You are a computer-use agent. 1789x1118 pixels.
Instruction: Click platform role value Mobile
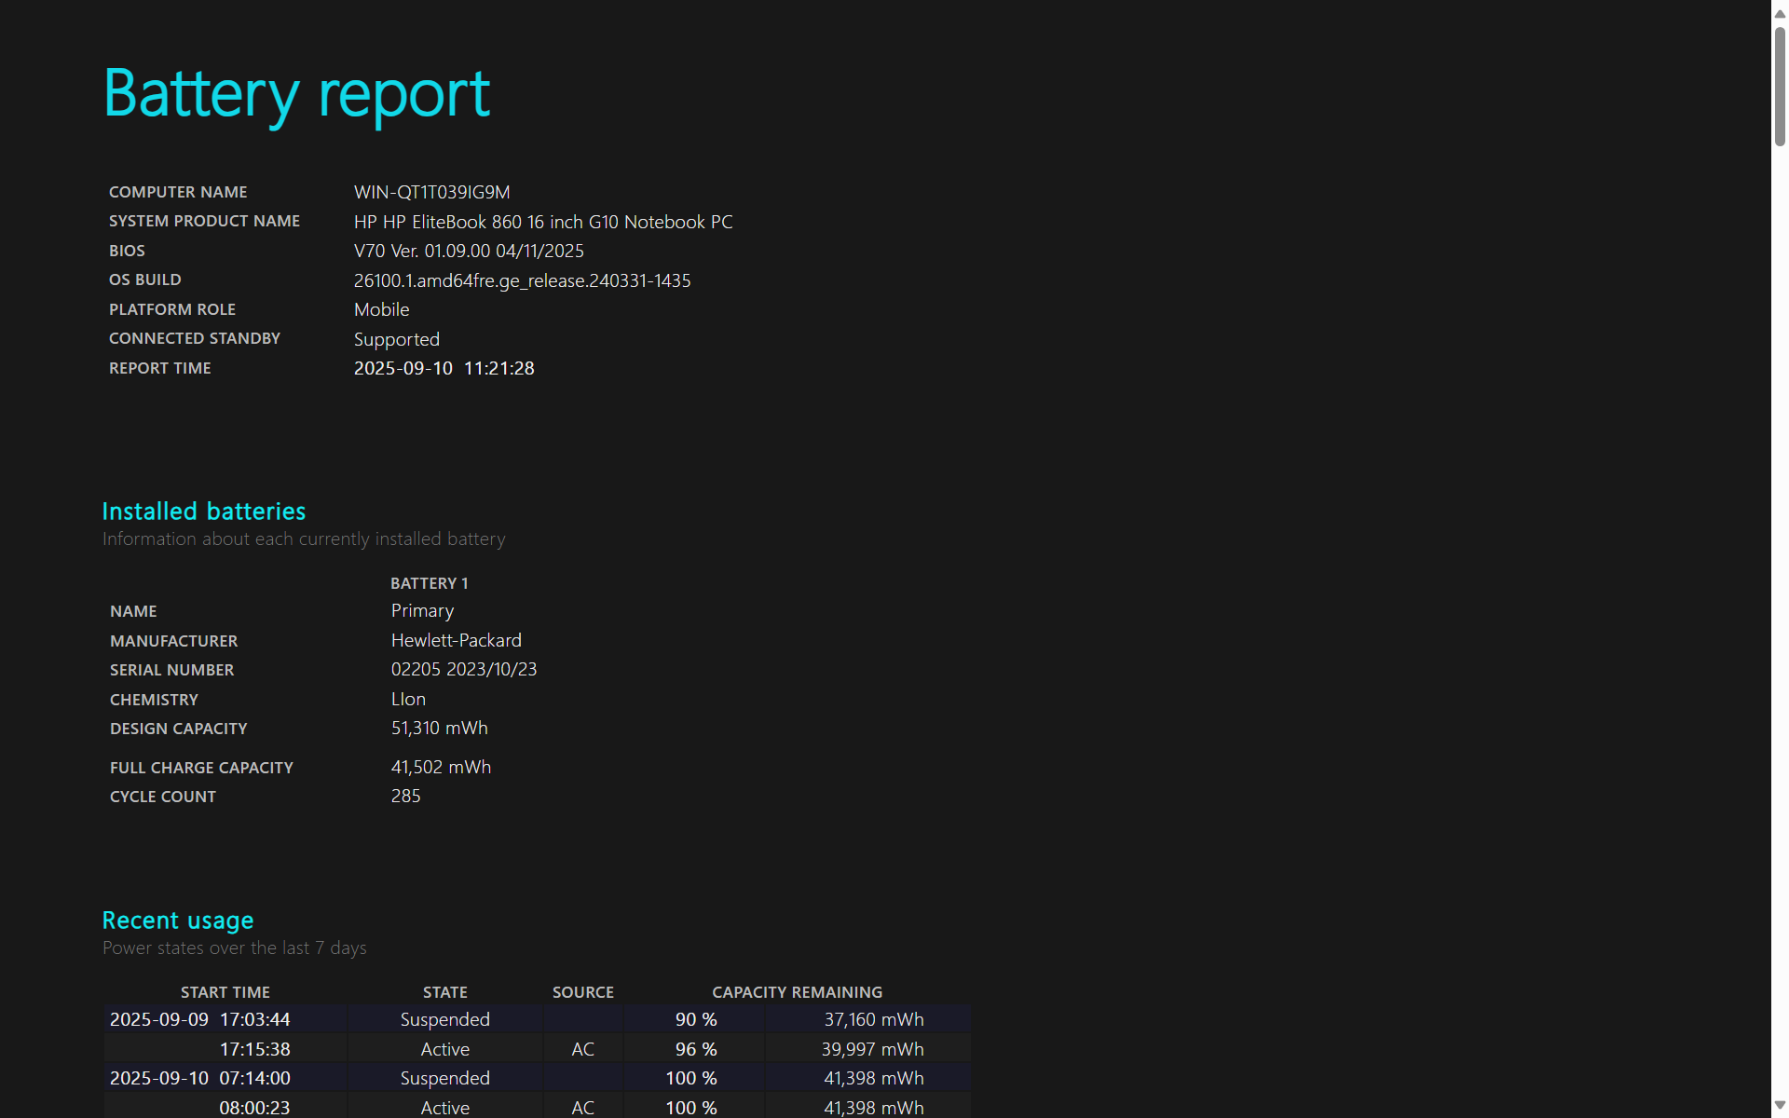[x=381, y=309]
